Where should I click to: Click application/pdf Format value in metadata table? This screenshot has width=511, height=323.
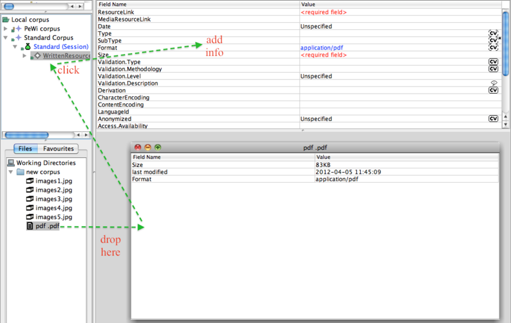point(322,48)
